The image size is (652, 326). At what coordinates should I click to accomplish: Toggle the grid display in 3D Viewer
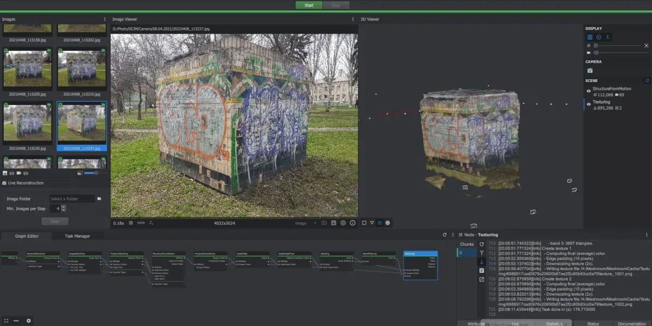point(590,37)
